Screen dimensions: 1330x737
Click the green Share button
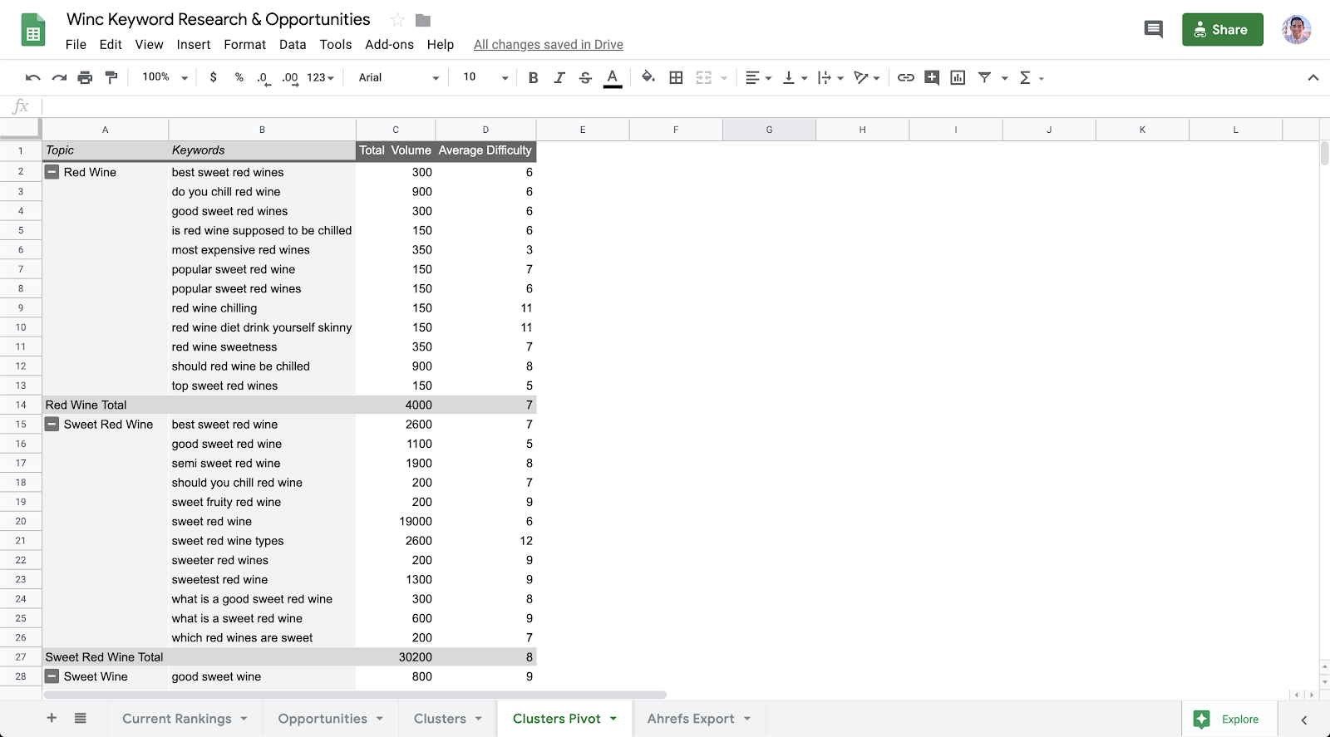click(1223, 30)
